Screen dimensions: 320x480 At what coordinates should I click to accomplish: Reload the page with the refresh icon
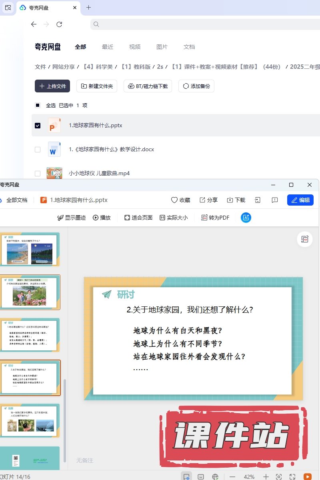pos(59,24)
